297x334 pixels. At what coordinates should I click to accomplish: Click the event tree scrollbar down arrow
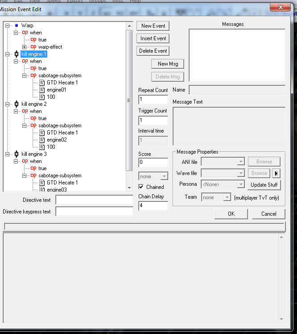pyautogui.click(x=129, y=188)
